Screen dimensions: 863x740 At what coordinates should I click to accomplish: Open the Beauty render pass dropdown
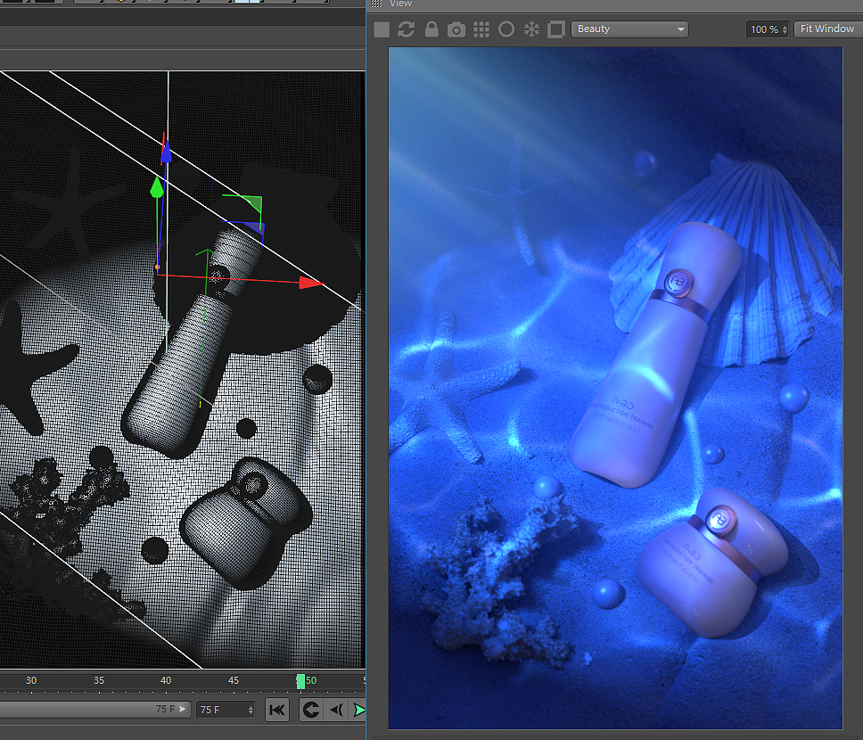click(x=629, y=29)
